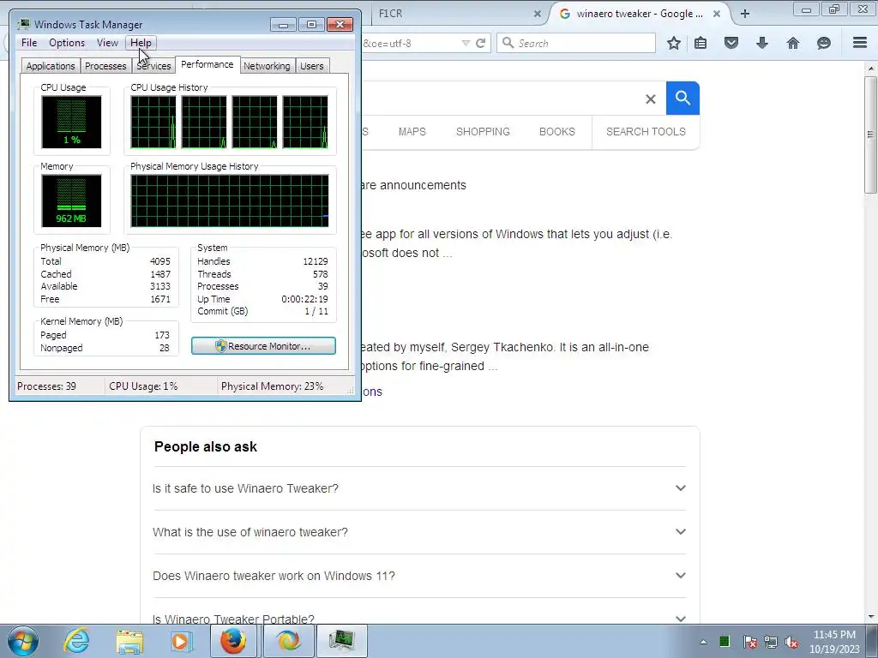Open Resource Monitor from Task Manager
This screenshot has width=878, height=658.
click(264, 346)
